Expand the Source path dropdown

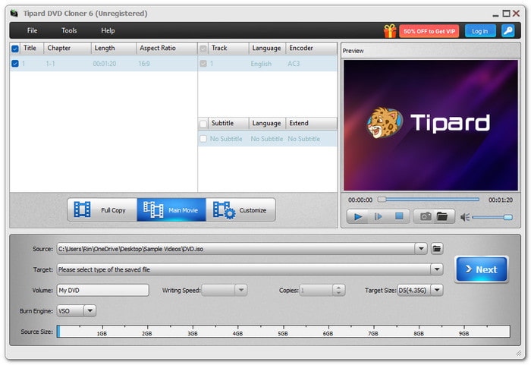tap(421, 249)
